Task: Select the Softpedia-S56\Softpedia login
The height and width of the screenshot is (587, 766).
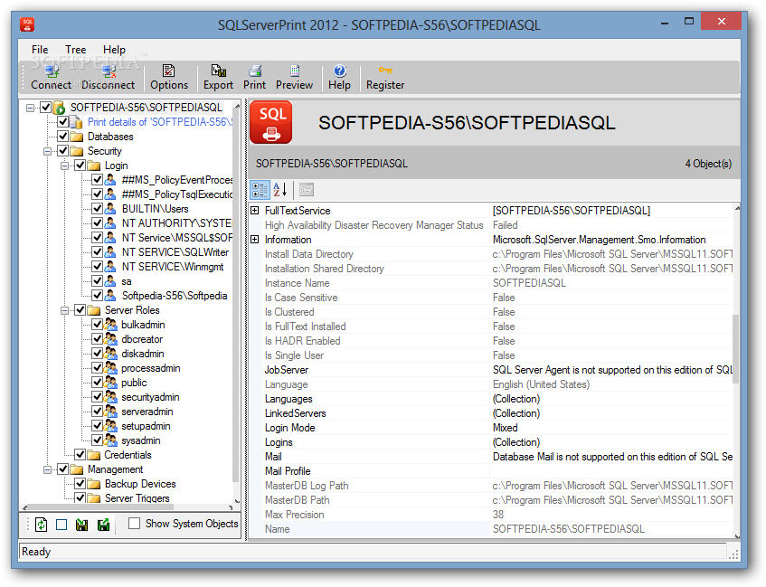Action: coord(175,296)
